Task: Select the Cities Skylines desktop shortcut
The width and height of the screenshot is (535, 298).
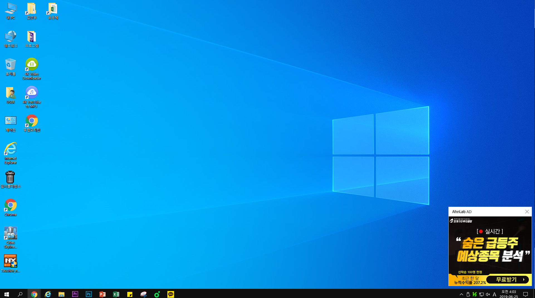Action: click(x=11, y=238)
